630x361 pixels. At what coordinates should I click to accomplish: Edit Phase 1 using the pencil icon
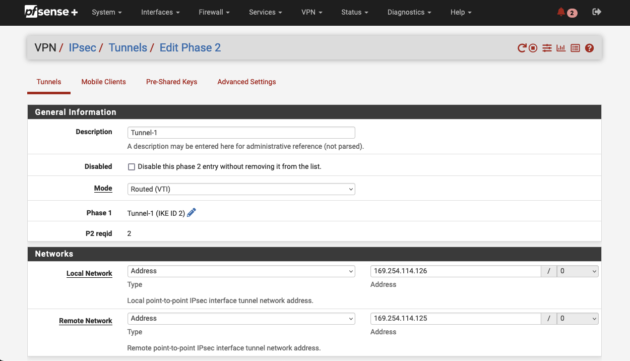click(192, 212)
